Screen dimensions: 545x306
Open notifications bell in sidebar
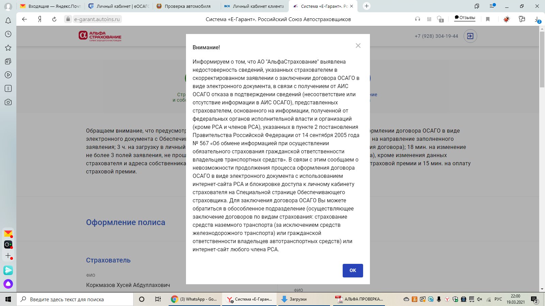tap(8, 20)
